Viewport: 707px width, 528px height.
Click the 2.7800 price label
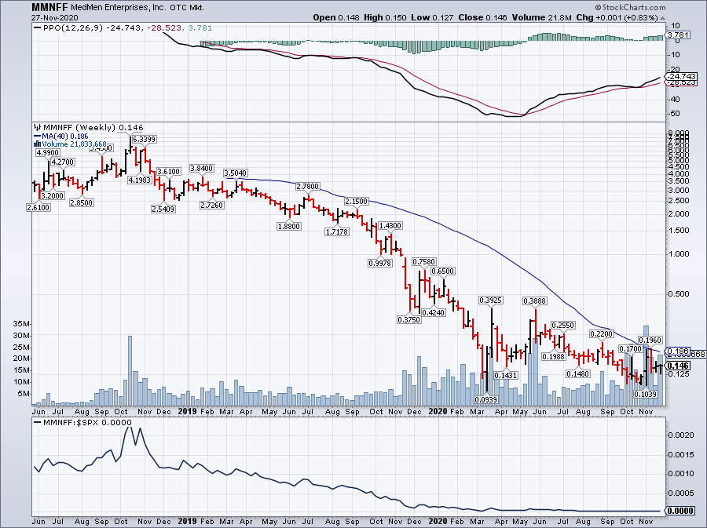(307, 187)
